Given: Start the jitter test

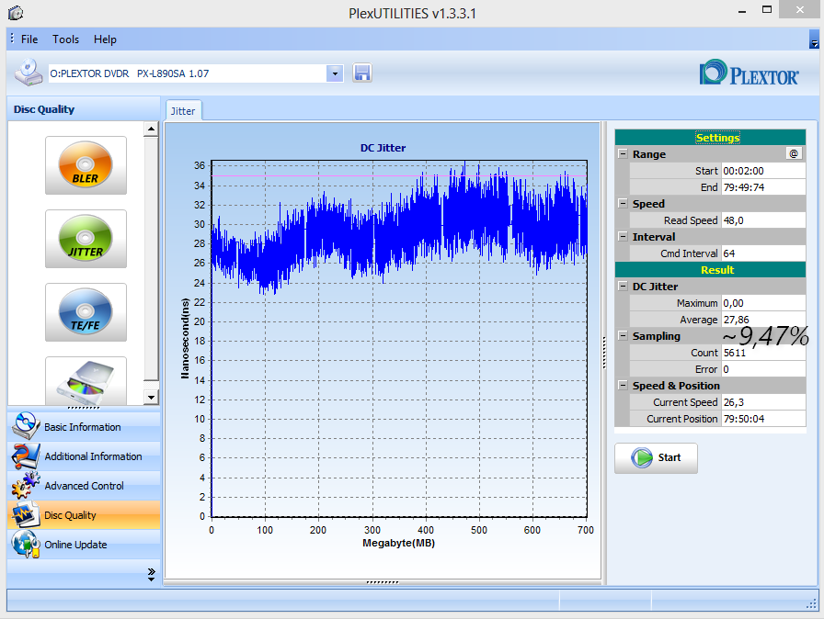Looking at the screenshot, I should pyautogui.click(x=656, y=458).
